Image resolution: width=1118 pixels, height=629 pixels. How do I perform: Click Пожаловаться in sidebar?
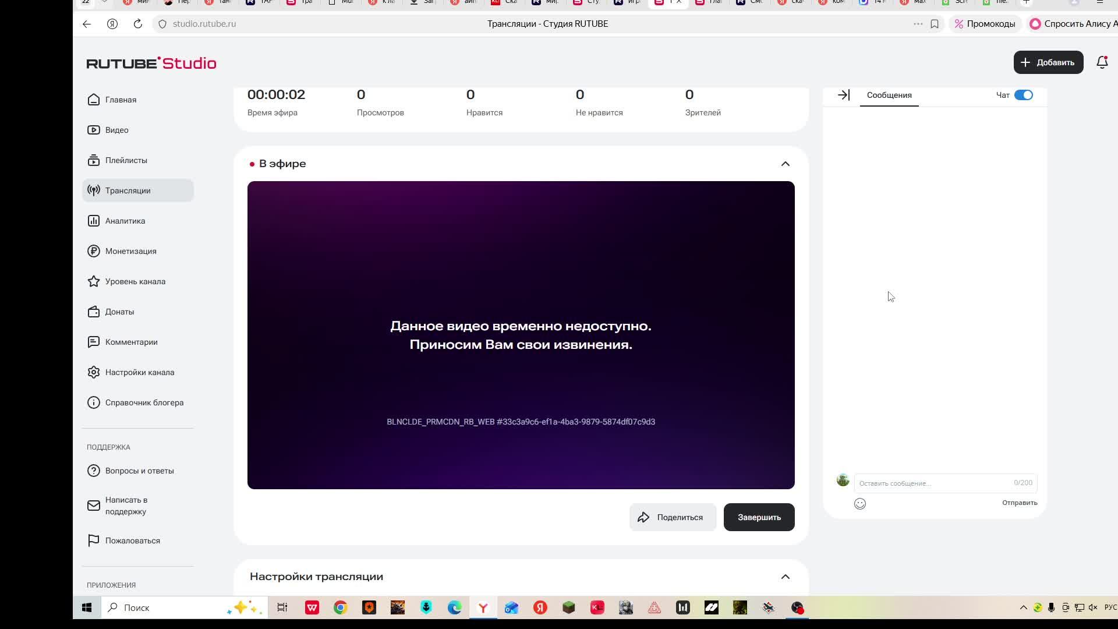click(137, 540)
